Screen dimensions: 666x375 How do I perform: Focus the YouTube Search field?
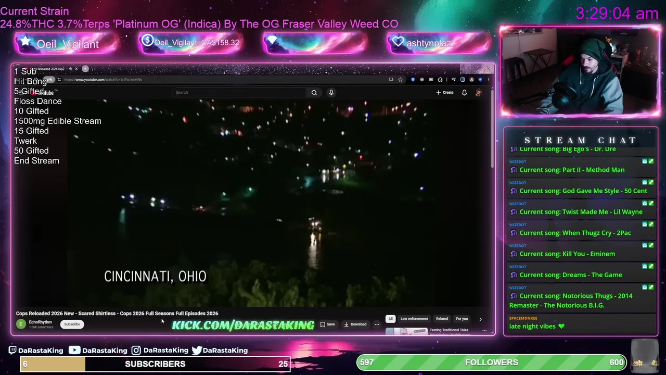pos(239,92)
